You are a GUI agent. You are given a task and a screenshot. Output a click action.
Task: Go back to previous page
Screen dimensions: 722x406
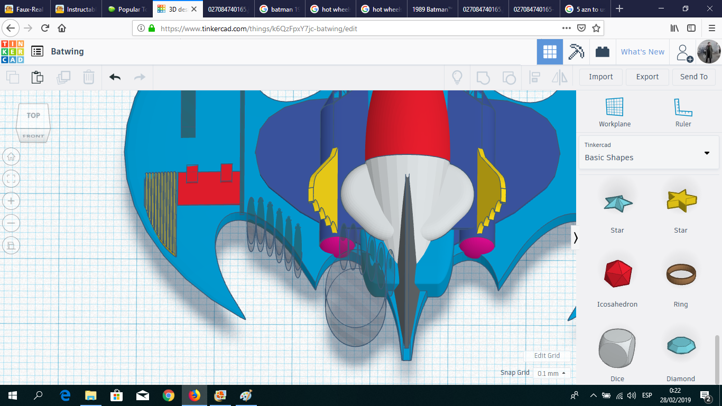coord(11,29)
